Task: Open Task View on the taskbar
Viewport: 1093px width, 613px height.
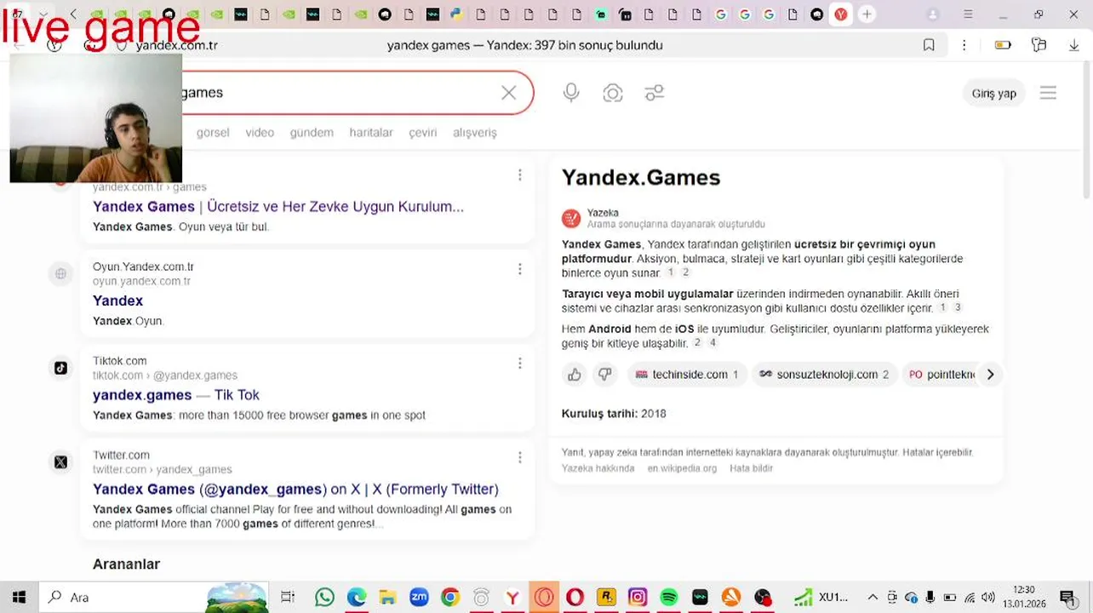Action: tap(288, 597)
